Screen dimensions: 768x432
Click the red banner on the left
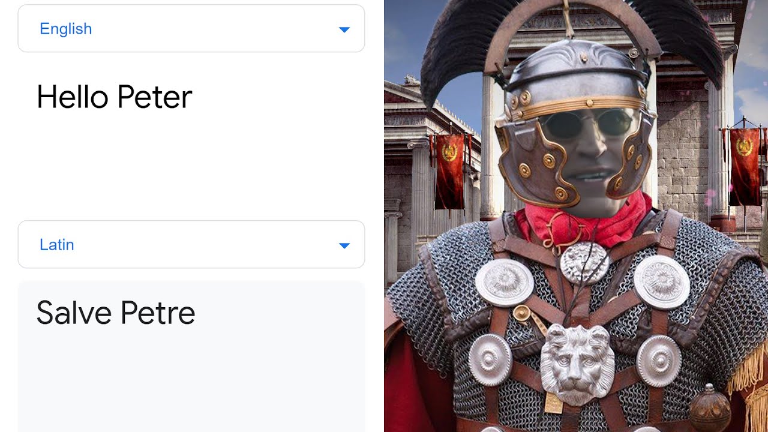click(x=449, y=171)
